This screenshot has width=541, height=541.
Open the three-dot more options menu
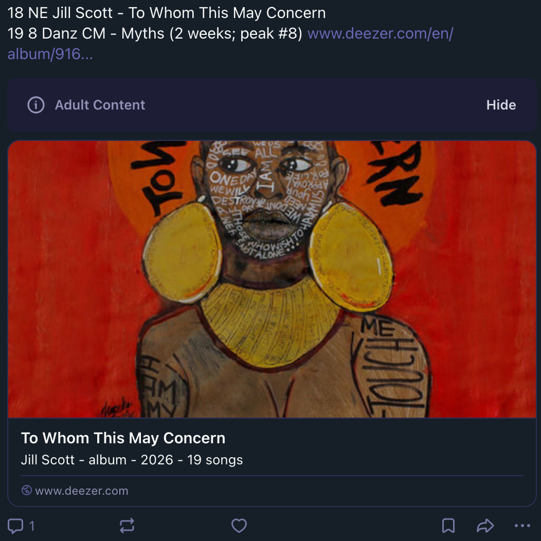[x=522, y=526]
